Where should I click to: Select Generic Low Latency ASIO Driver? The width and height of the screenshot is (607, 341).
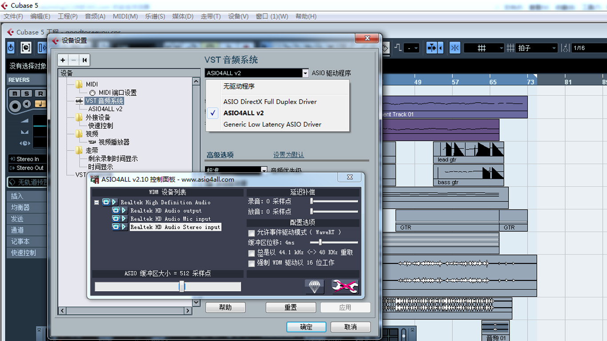(x=272, y=124)
